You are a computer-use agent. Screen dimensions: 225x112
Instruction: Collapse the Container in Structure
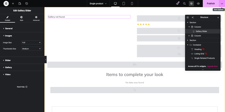[187, 45]
